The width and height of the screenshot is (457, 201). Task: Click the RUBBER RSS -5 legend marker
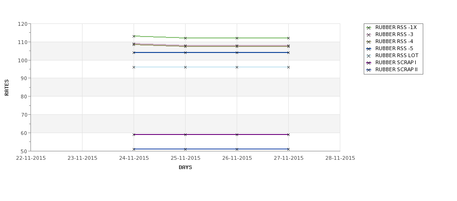(x=368, y=49)
